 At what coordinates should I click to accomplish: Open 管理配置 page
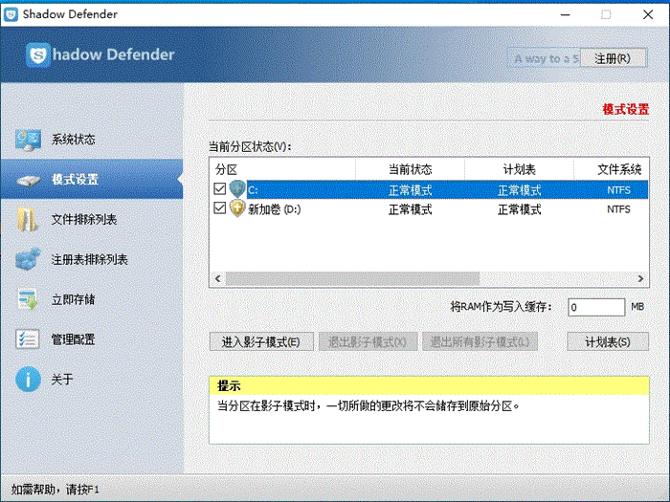click(92, 339)
